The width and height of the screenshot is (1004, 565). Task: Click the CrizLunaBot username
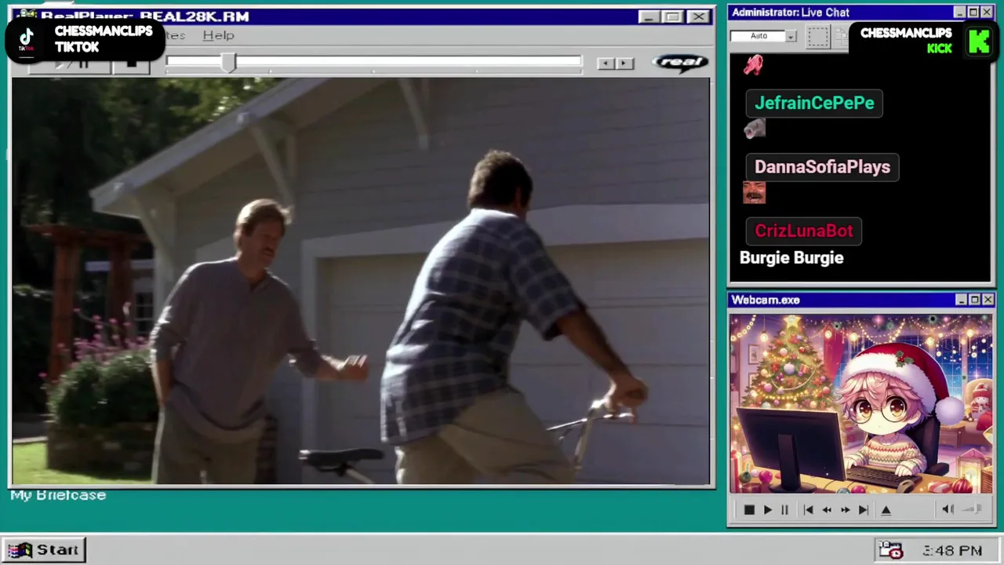pyautogui.click(x=804, y=231)
